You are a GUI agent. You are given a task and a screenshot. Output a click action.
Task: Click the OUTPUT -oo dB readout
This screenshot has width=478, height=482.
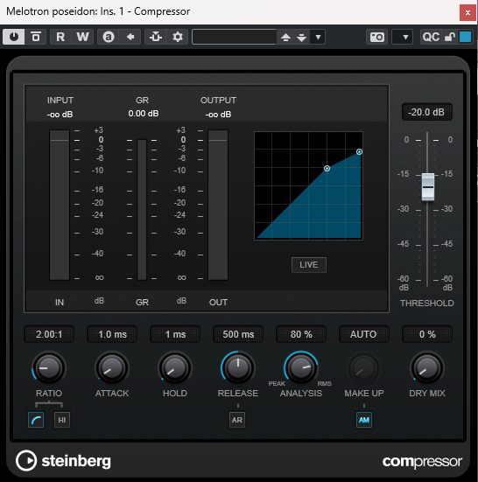[218, 115]
